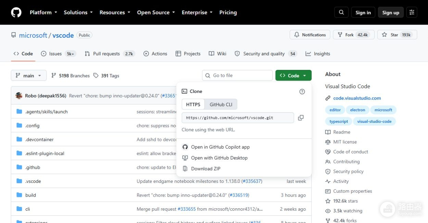Screen dimensions: 428x223
Task: Click the bell icon in Notifications button
Action: [297, 35]
